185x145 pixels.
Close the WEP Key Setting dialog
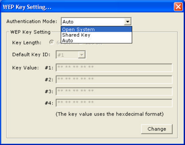tap(178, 7)
